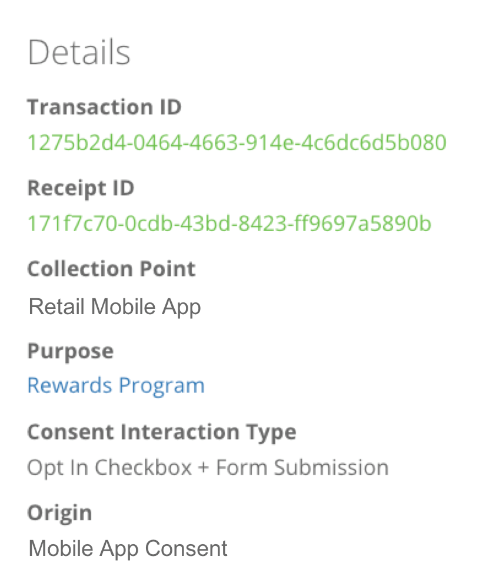479x573 pixels.
Task: Select Opt In Checkbox + Form Submission text
Action: (x=208, y=468)
